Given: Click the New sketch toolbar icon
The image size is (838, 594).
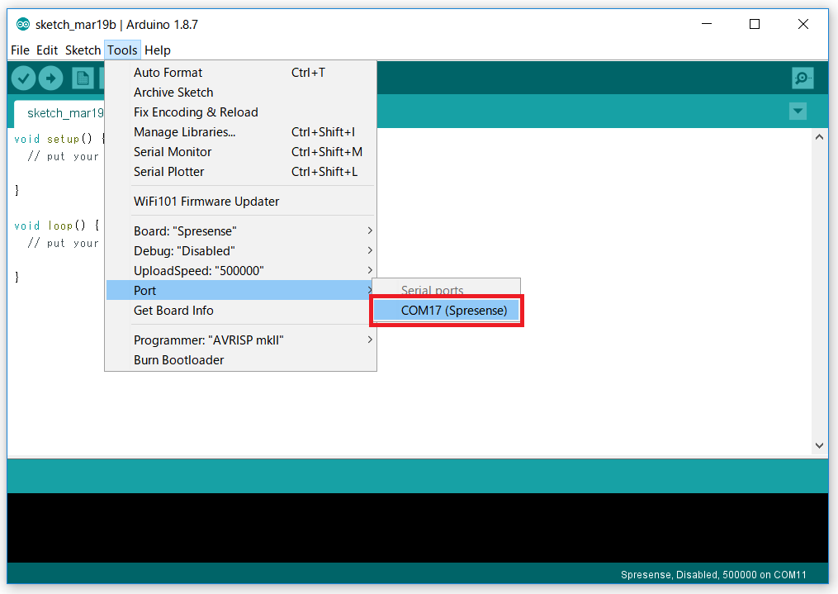Looking at the screenshot, I should (82, 78).
